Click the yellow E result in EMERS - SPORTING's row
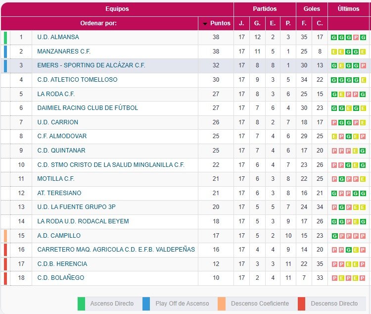371x314 pixels. [x=341, y=66]
